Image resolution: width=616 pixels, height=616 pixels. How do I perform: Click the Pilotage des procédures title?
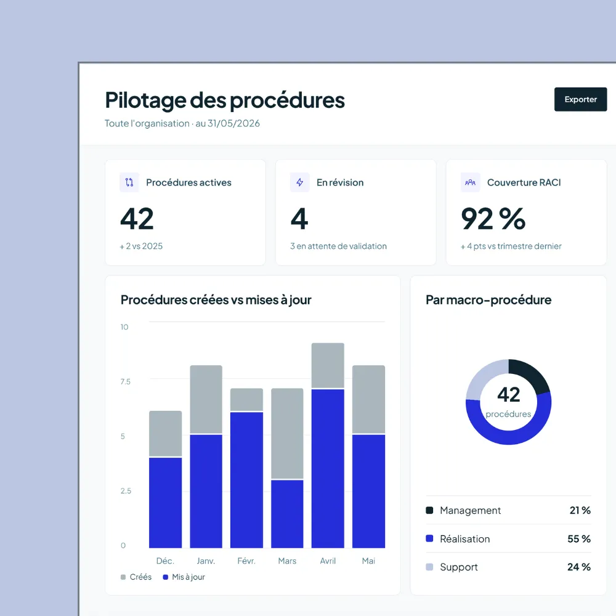tap(225, 100)
